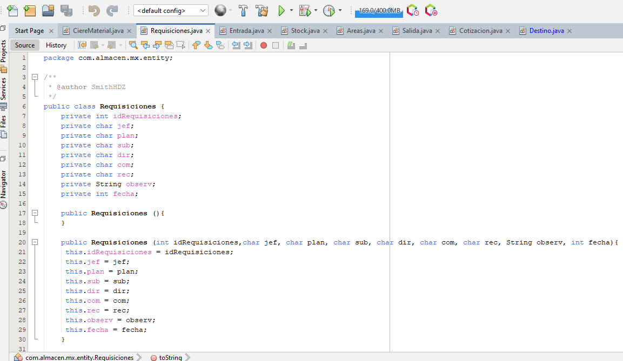Undo the last edit
Viewport: 623px width, 361px height.
coord(93,10)
